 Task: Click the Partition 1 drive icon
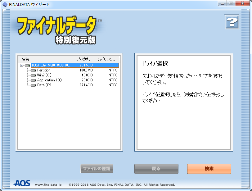[x=33, y=70]
